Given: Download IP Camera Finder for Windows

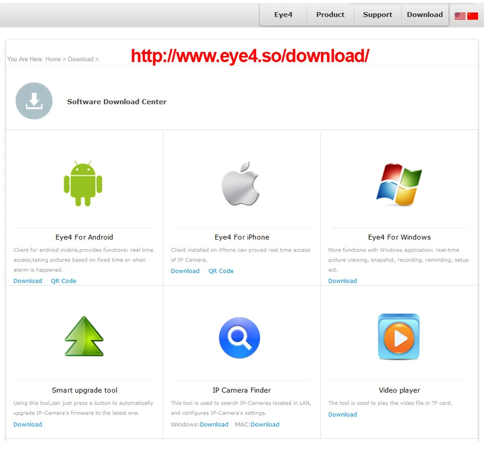Looking at the screenshot, I should pos(214,424).
